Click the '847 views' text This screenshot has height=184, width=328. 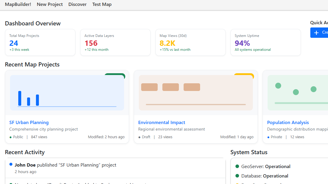pyautogui.click(x=39, y=137)
